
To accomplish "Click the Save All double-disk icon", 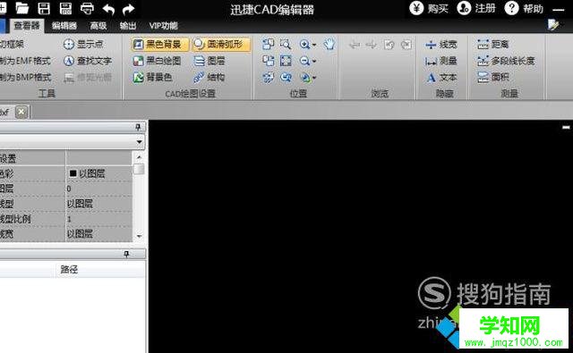I will point(65,8).
